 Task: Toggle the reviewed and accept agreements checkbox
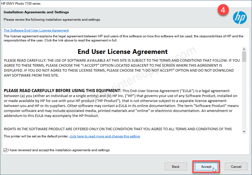(6, 150)
